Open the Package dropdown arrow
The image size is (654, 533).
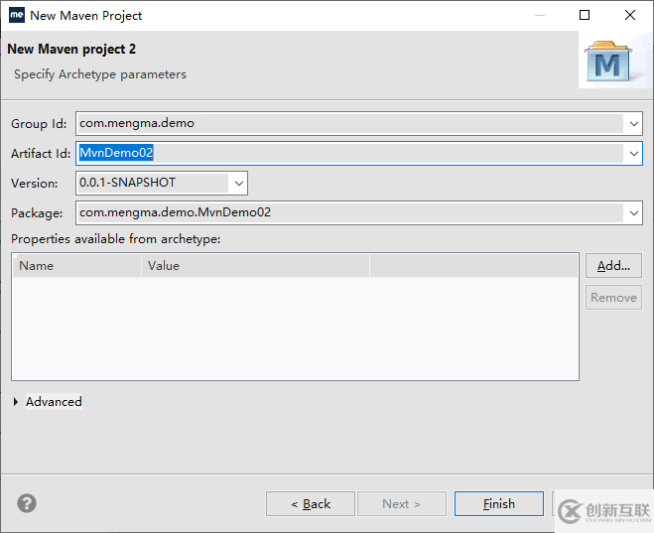point(633,212)
